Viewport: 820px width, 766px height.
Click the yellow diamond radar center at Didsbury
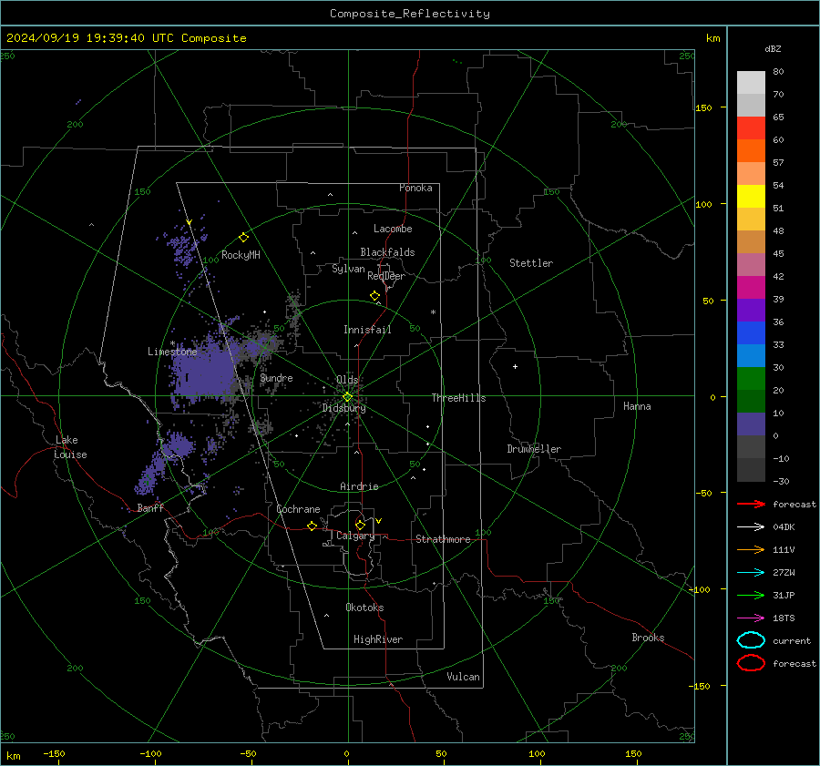[x=347, y=397]
